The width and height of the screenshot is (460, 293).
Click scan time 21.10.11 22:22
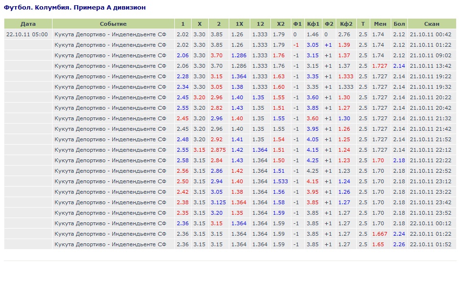(x=431, y=160)
